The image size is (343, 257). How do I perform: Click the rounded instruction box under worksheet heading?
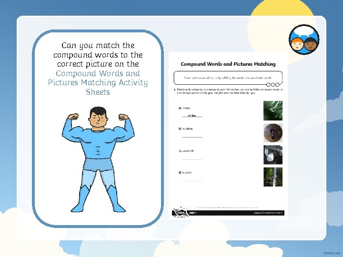[228, 78]
